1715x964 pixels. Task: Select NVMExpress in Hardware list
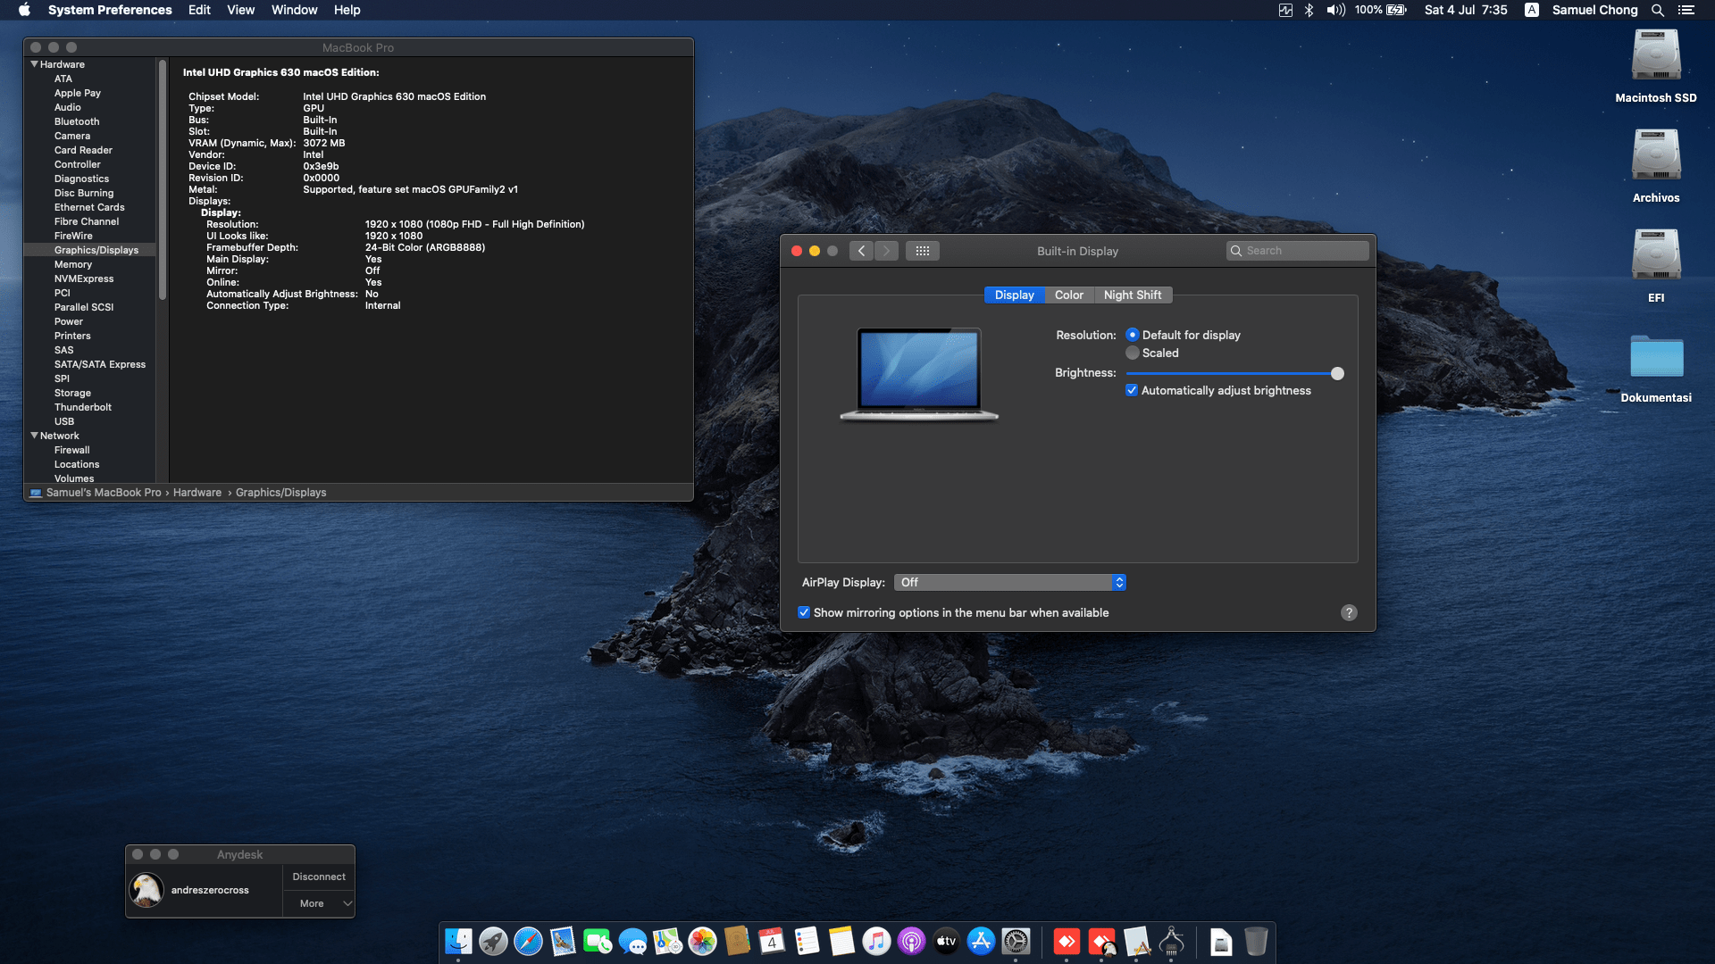[x=84, y=278]
